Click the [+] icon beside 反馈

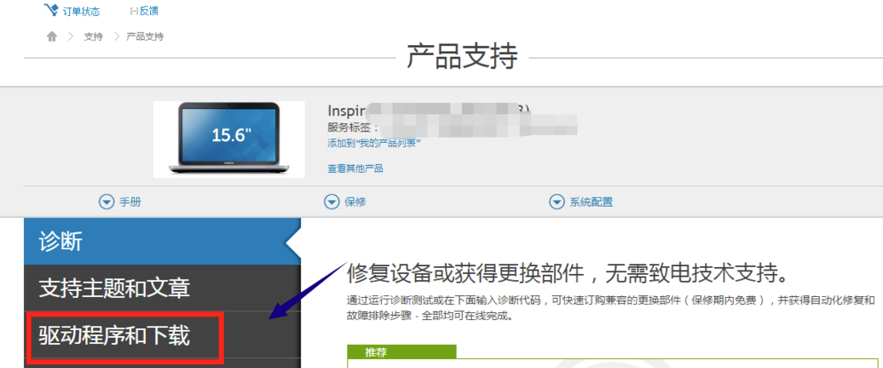tap(134, 12)
